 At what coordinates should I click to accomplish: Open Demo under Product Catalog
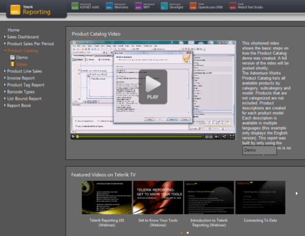[x=22, y=58]
